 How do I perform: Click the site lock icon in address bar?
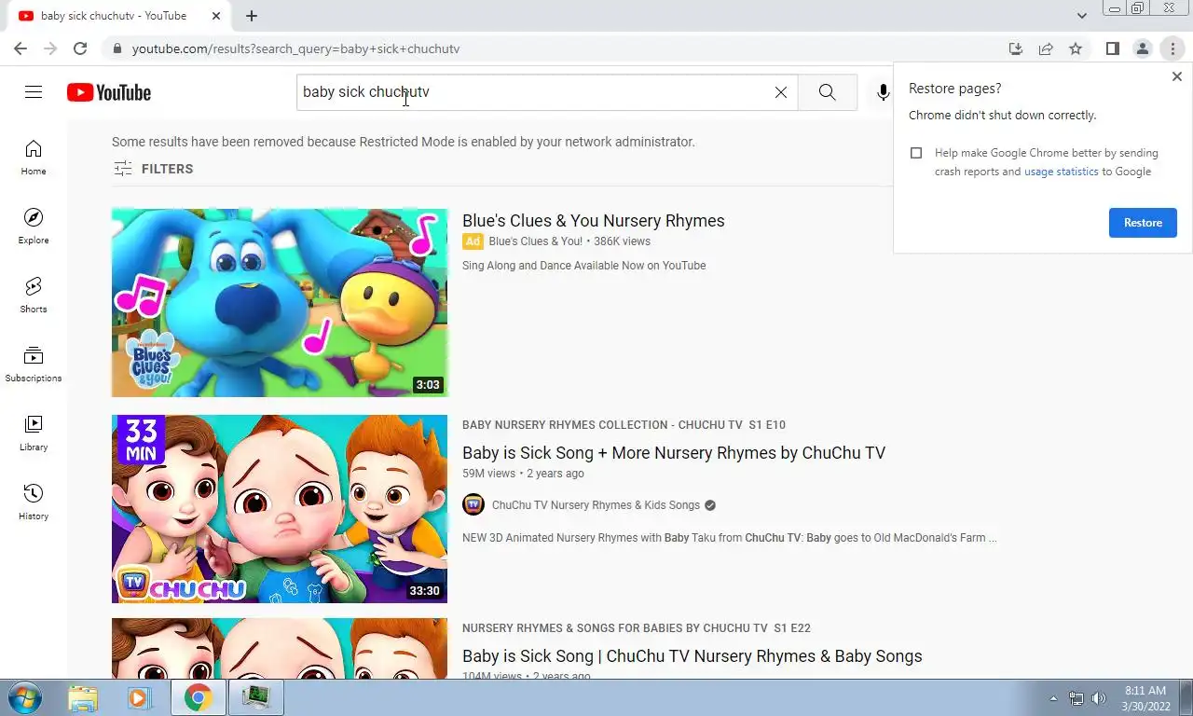pos(117,48)
